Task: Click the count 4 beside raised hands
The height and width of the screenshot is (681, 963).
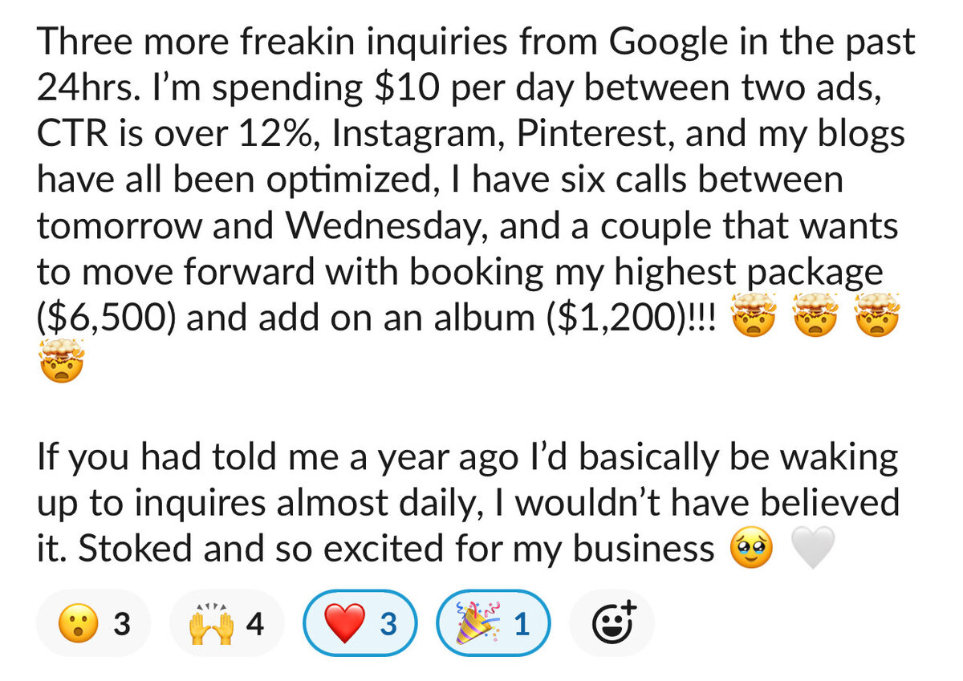Action: [x=254, y=623]
